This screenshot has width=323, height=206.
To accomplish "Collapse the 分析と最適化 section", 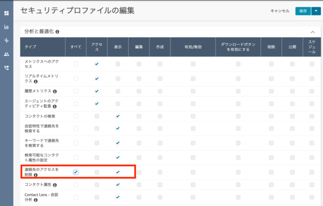I will 312,32.
